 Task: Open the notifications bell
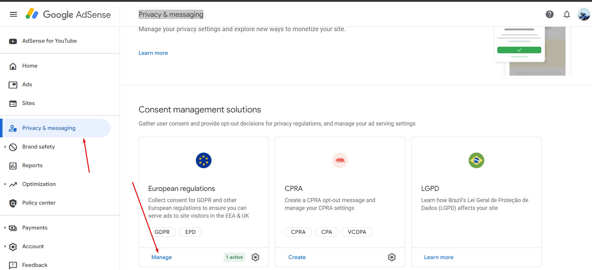566,14
